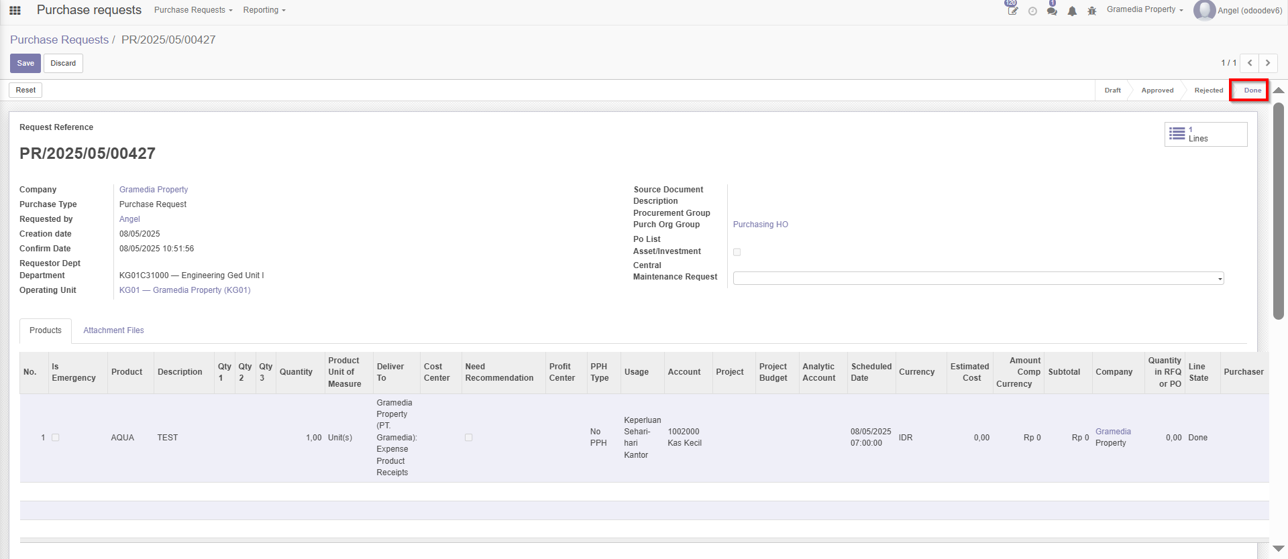Open the 1 Lines stat button

[x=1205, y=134]
